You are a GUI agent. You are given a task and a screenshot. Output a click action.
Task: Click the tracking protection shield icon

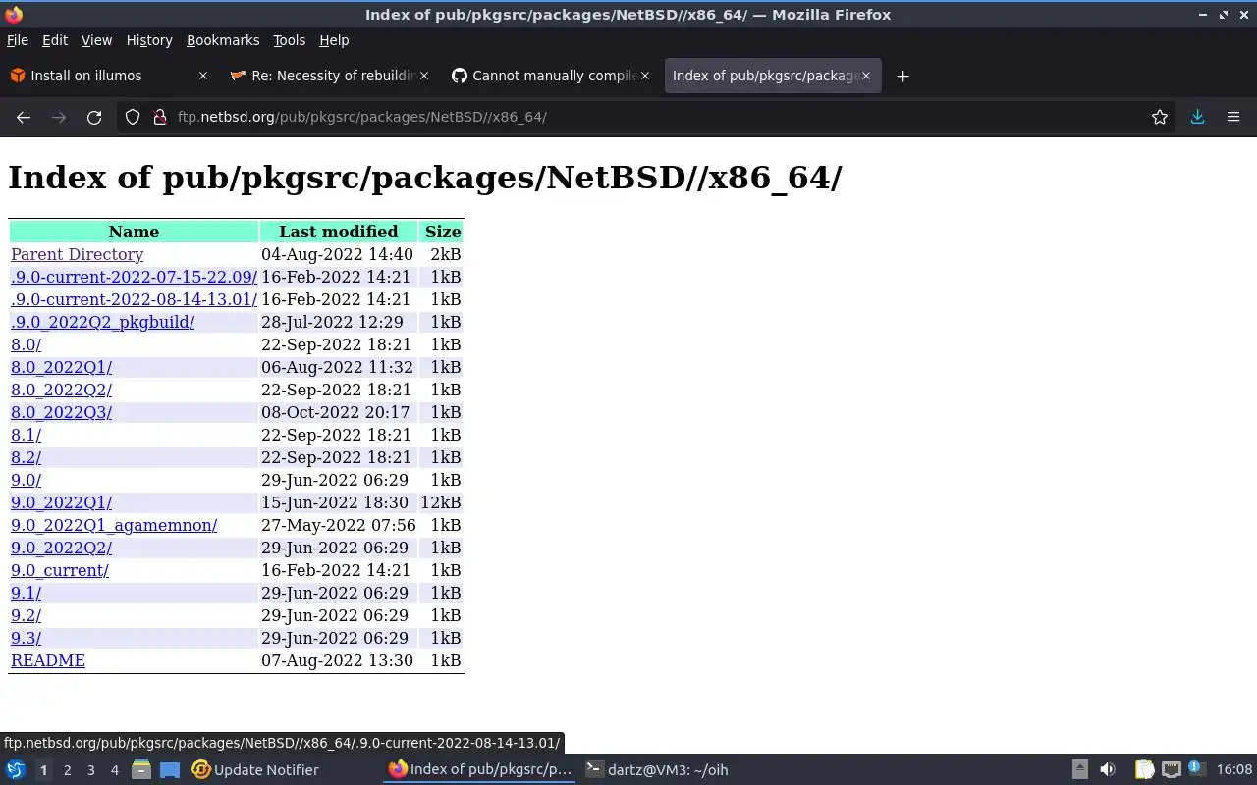click(x=133, y=117)
